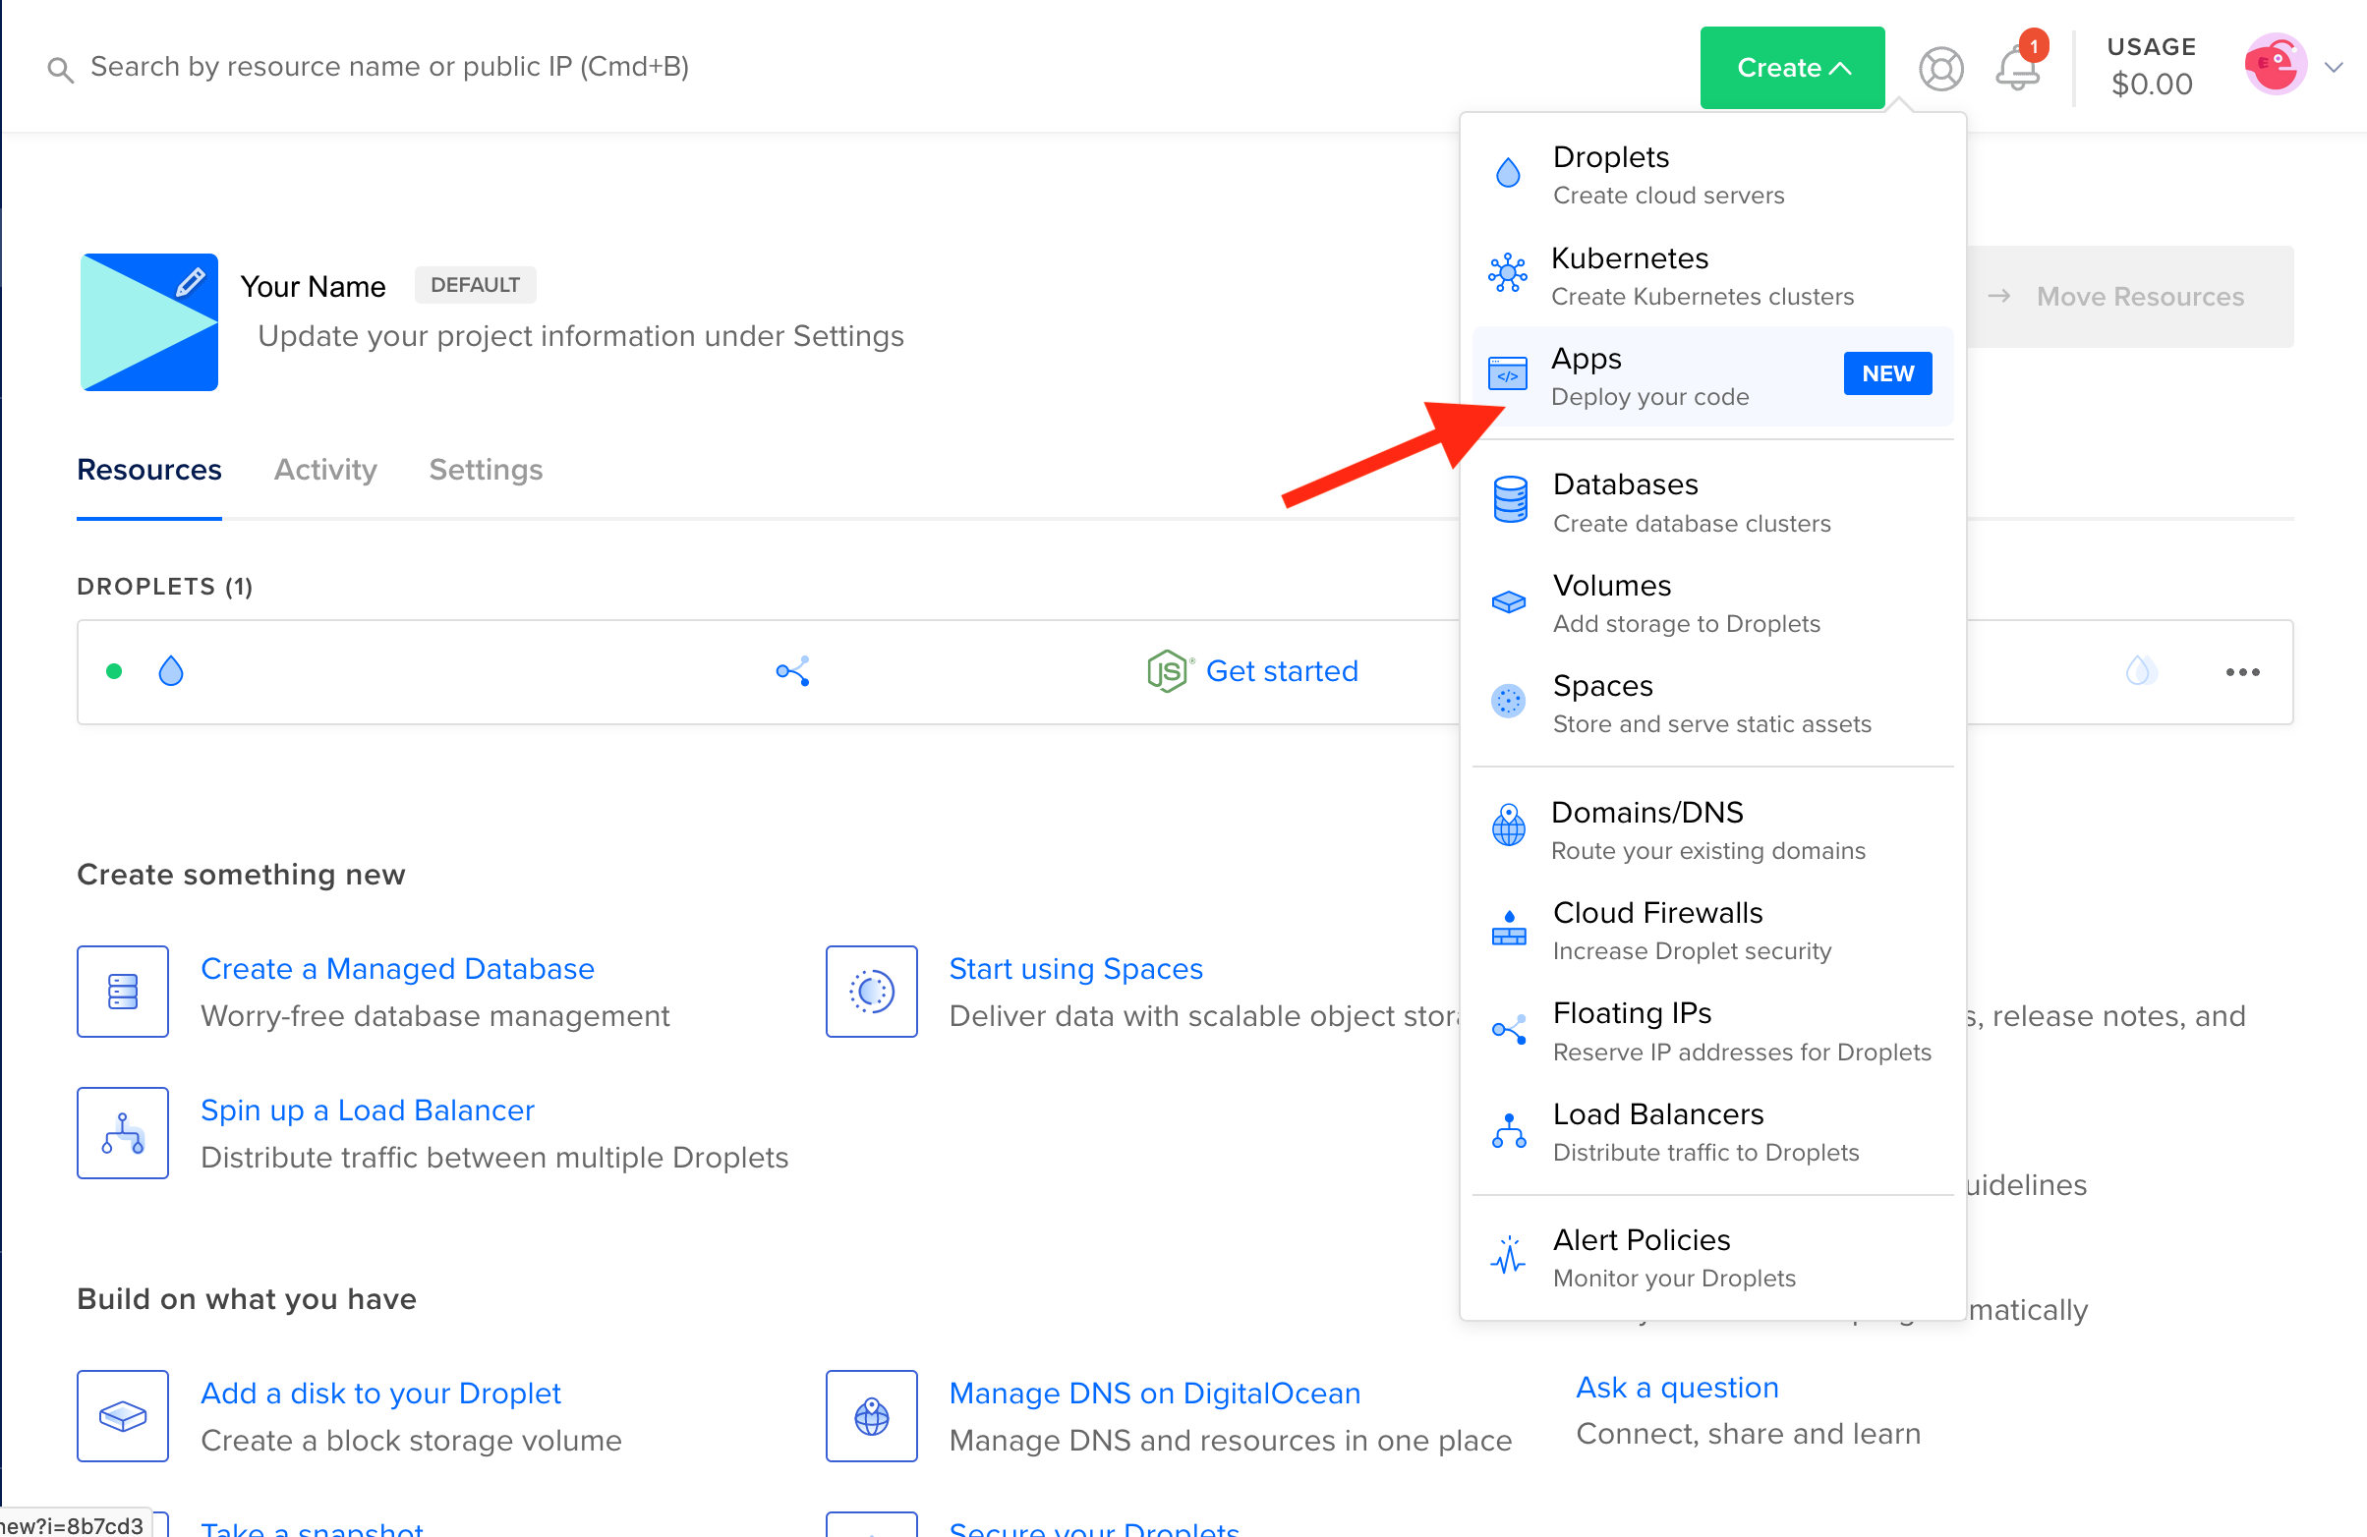Click the Databases cylinder menu icon
The width and height of the screenshot is (2367, 1537).
[x=1510, y=500]
